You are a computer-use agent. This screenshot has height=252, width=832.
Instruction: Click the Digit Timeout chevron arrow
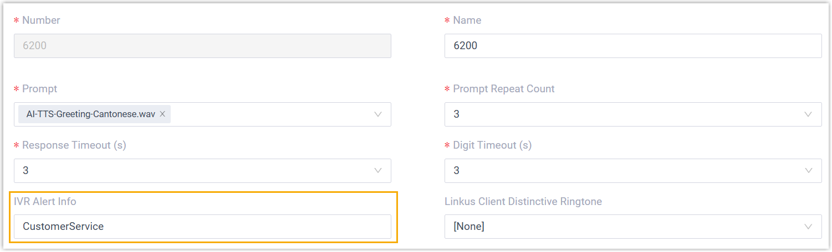pyautogui.click(x=809, y=171)
